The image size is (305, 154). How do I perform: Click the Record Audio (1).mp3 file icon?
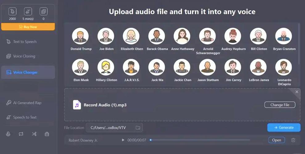[77, 105]
